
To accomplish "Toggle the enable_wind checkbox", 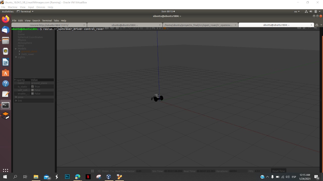I will point(32,94).
